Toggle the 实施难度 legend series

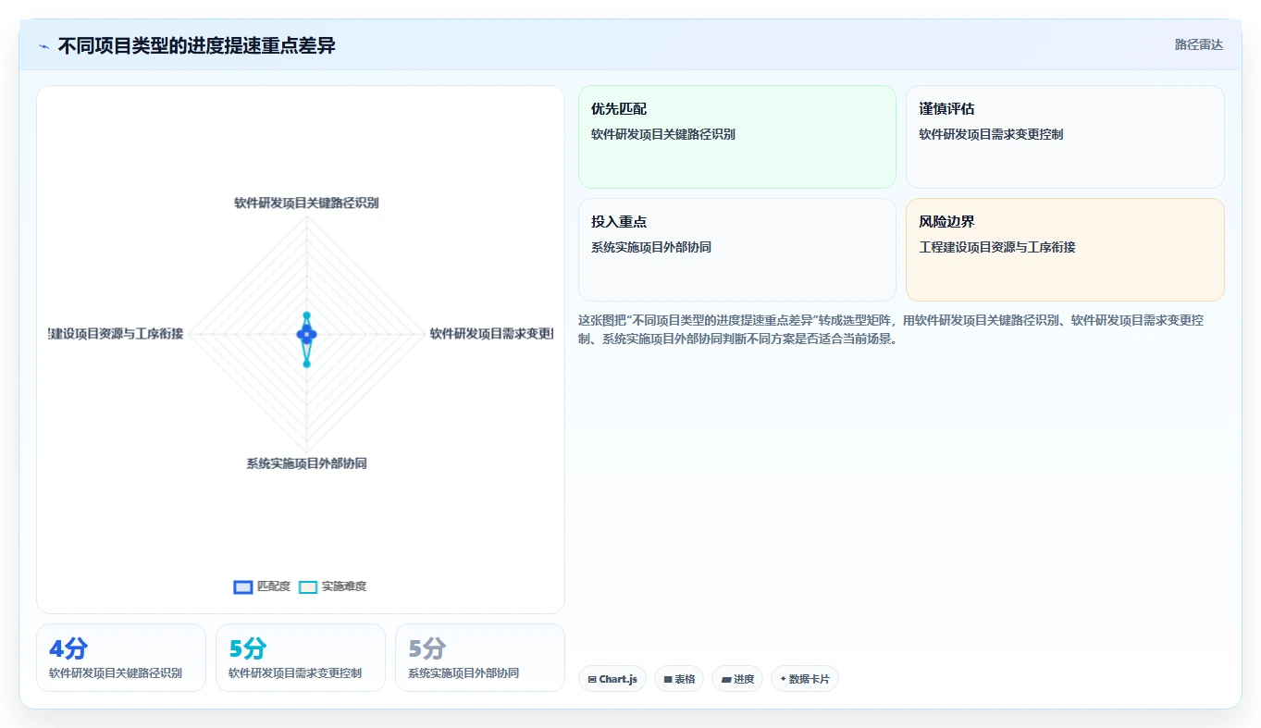[x=333, y=586]
